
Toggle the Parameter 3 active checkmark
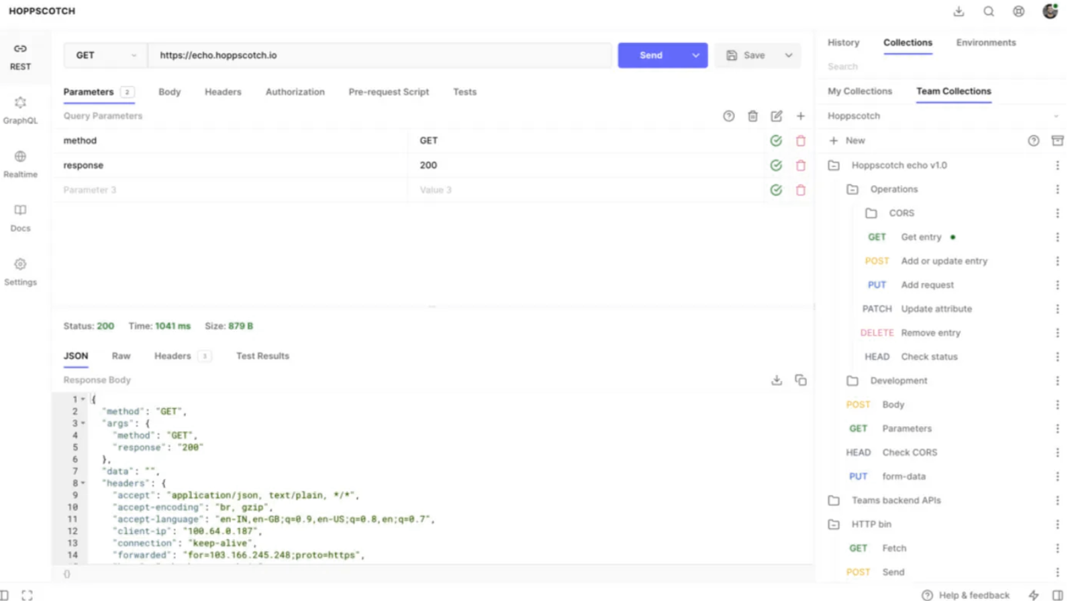click(776, 190)
